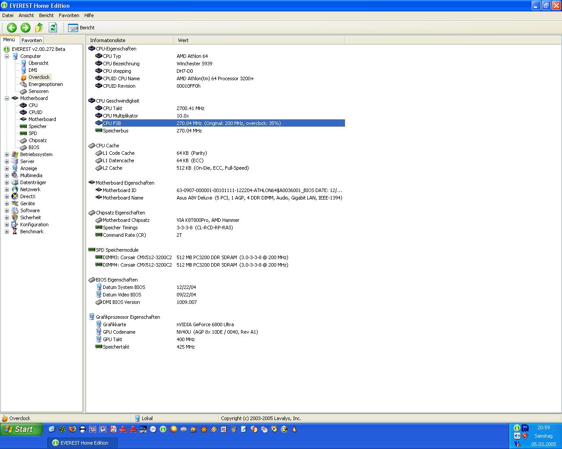This screenshot has height=449, width=562.
Task: Expand the Server node
Action: tap(7, 161)
